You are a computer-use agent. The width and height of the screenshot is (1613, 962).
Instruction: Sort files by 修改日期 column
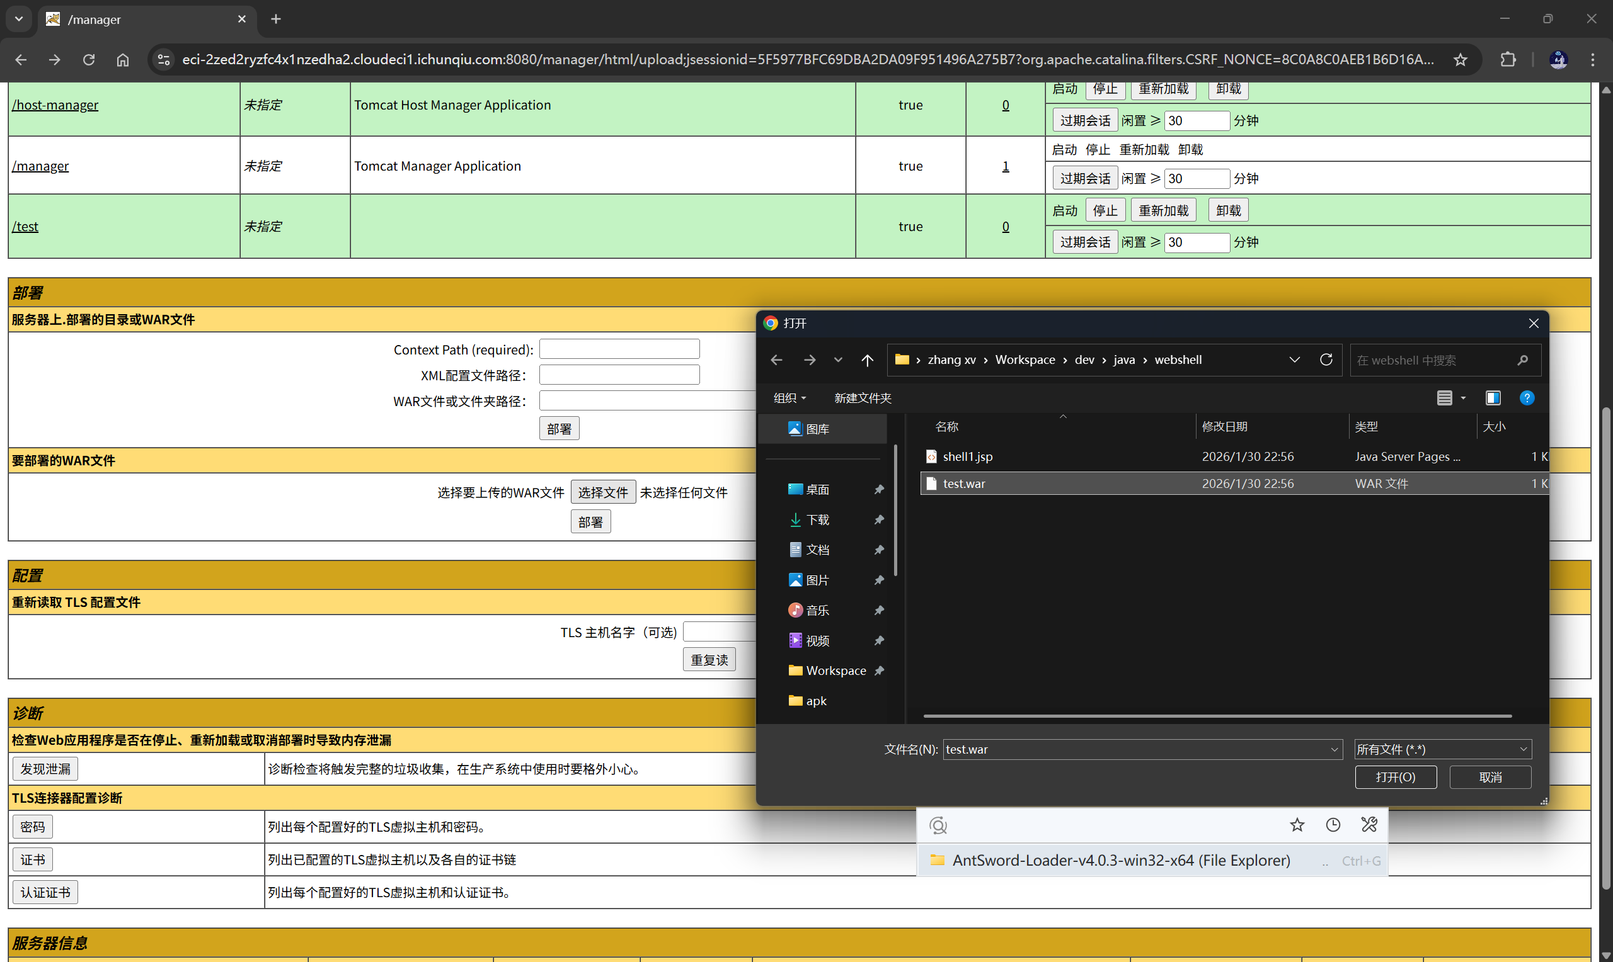pos(1271,427)
